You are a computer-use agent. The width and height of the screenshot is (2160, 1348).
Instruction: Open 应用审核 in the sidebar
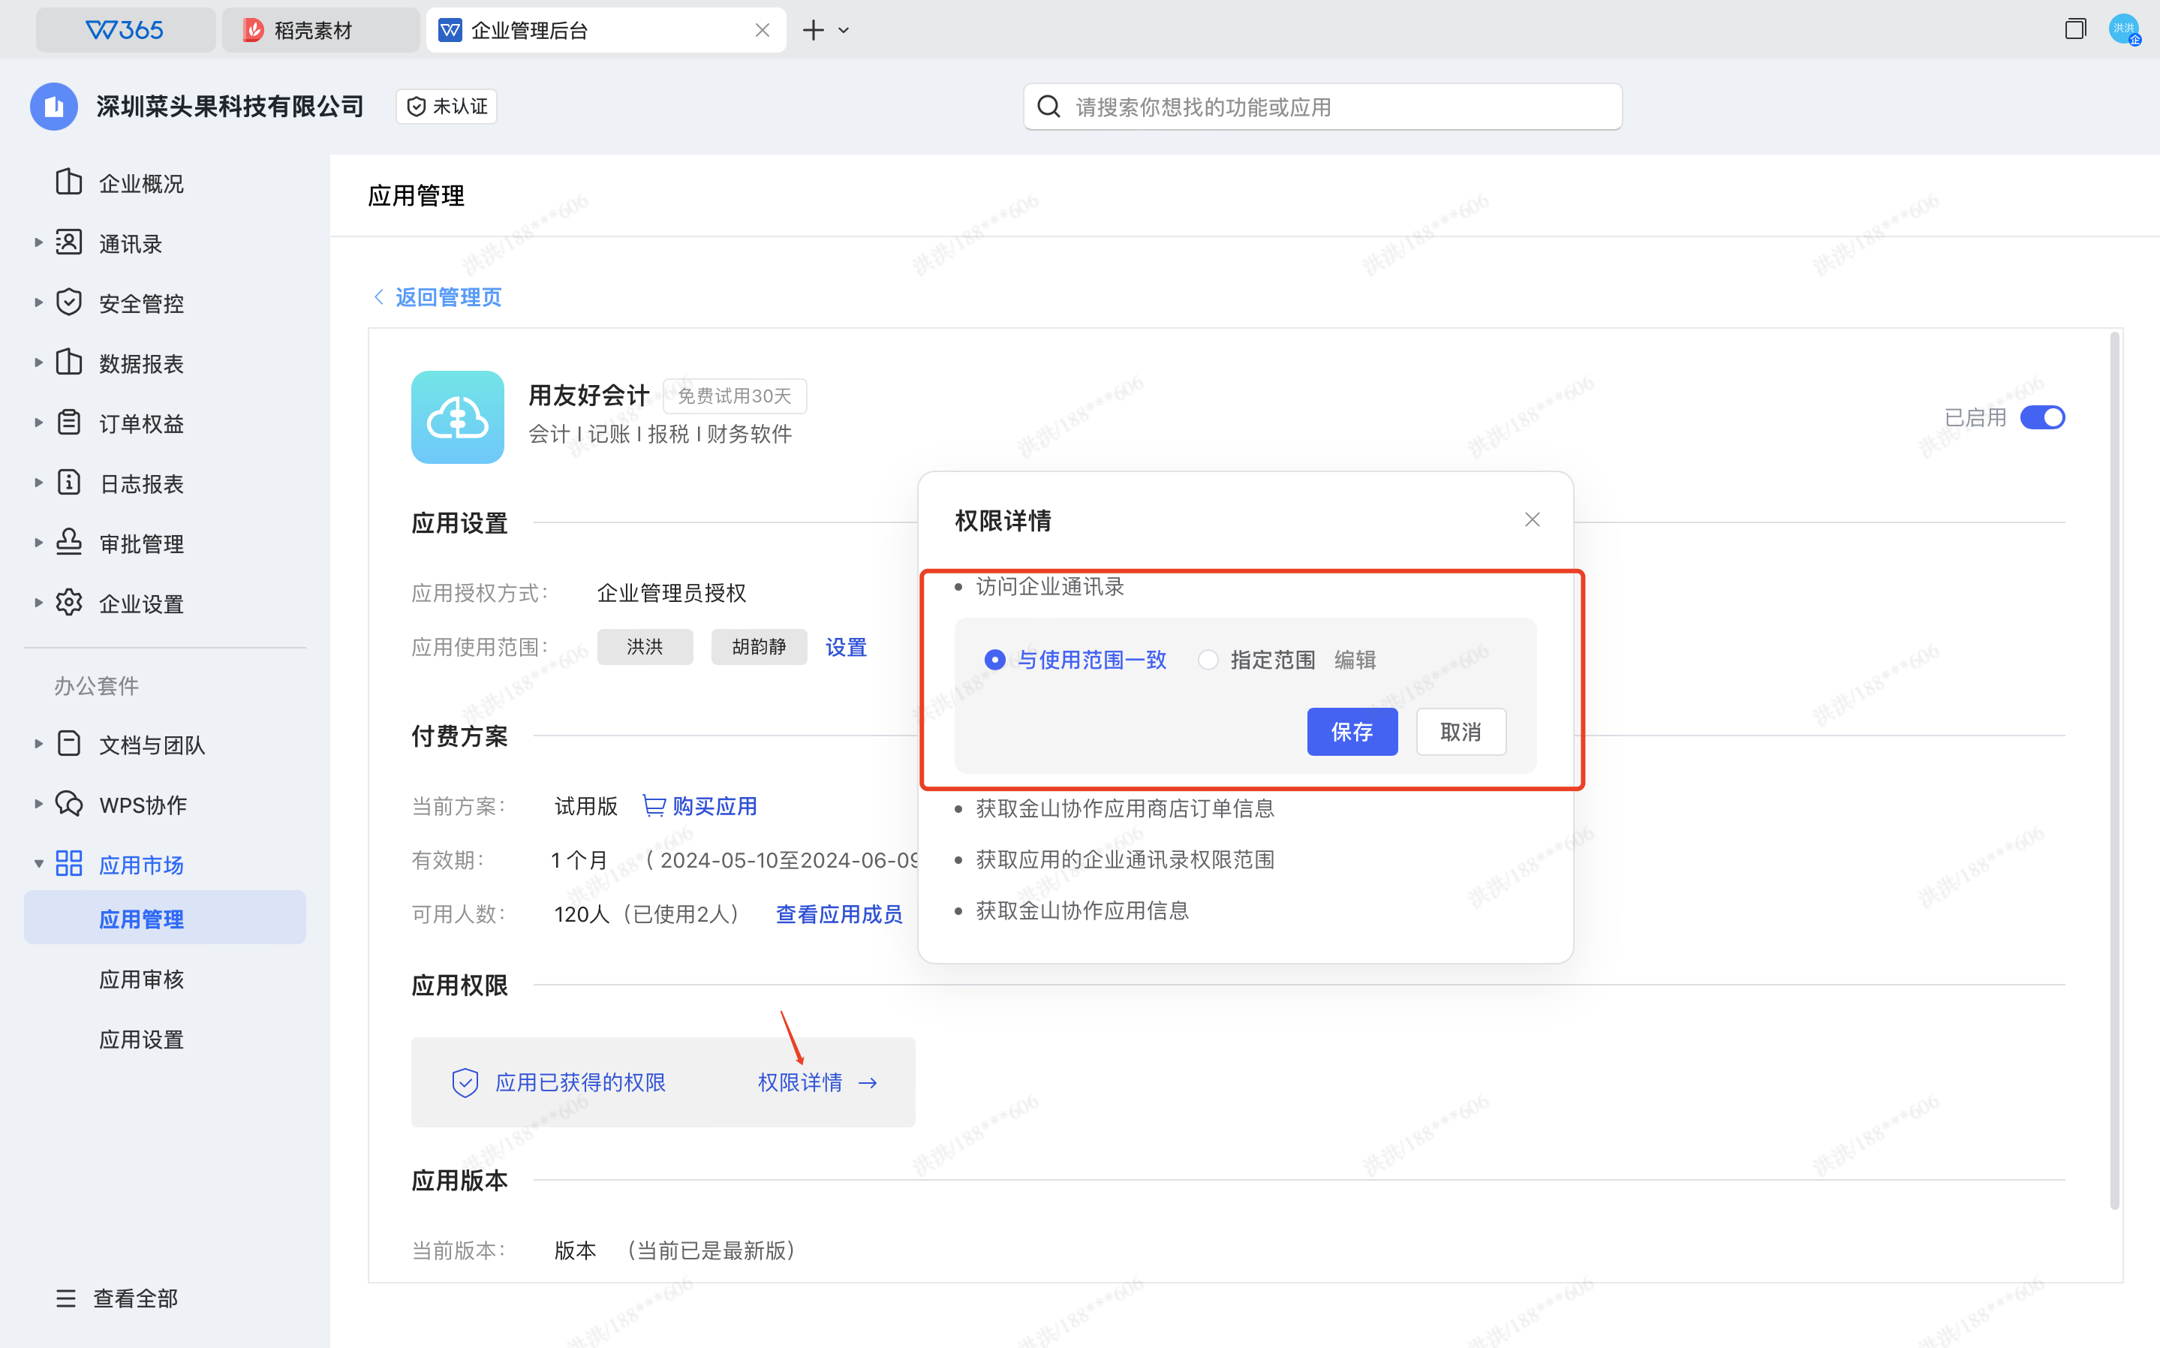point(141,979)
